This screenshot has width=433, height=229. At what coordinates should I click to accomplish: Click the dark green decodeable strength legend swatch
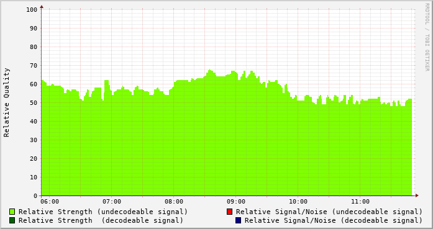click(x=12, y=220)
